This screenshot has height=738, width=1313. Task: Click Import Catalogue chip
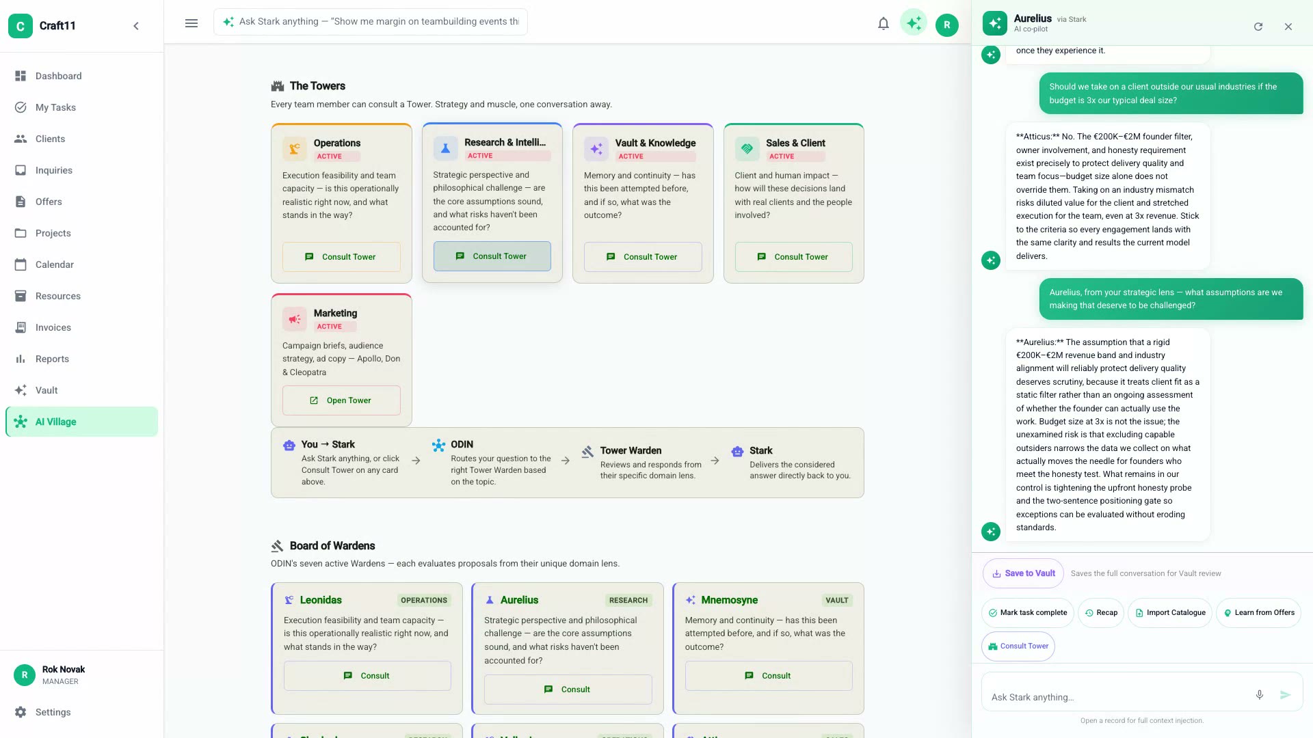coord(1170,613)
